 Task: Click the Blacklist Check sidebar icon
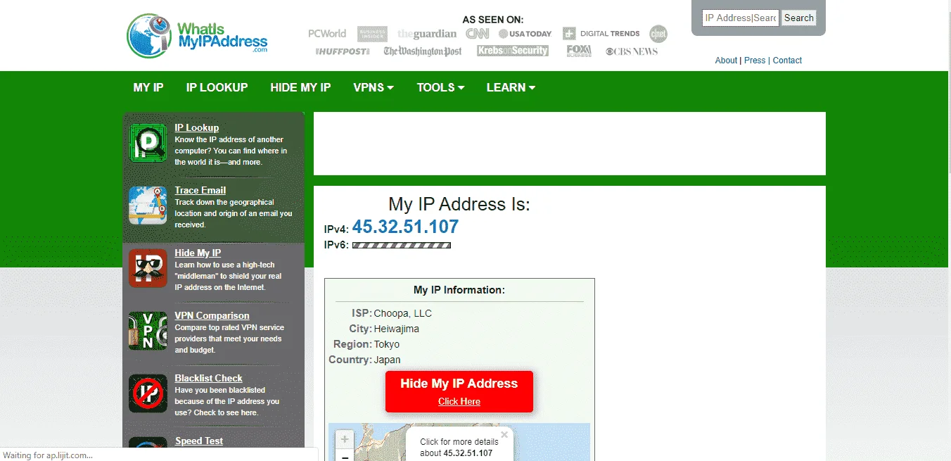(x=148, y=393)
